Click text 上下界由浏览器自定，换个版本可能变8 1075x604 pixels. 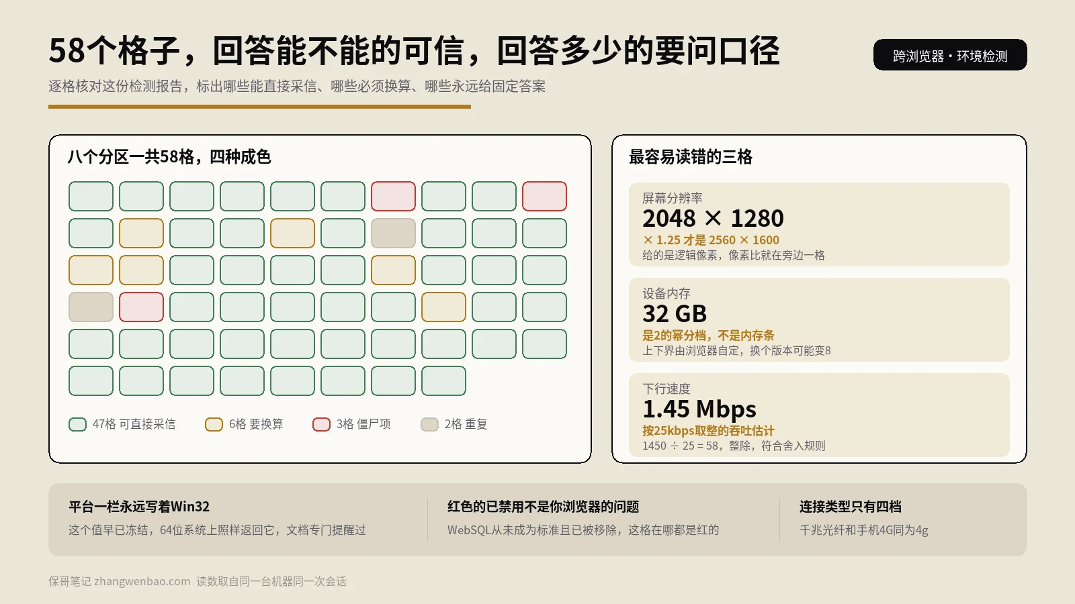[736, 350]
